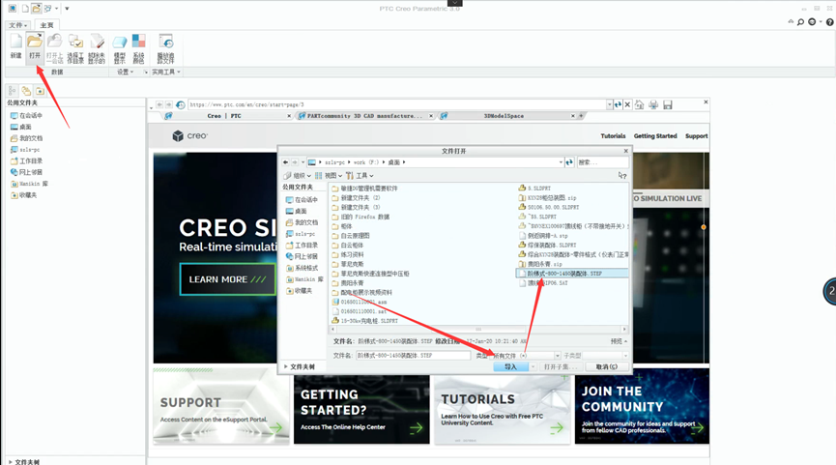Screen dimensions: 836x465
Task: Click Getting Started link on Creo page header
Action: (655, 136)
